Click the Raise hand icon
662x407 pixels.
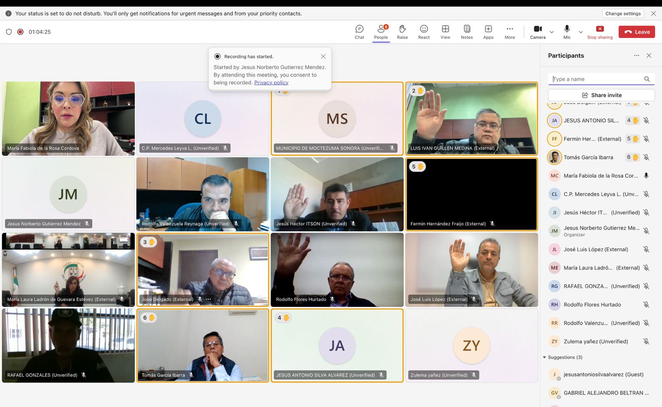point(402,32)
